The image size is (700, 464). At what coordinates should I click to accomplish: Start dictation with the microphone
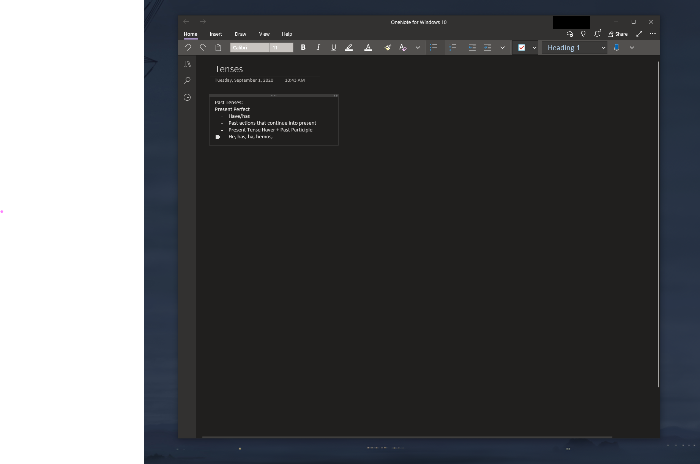point(616,48)
